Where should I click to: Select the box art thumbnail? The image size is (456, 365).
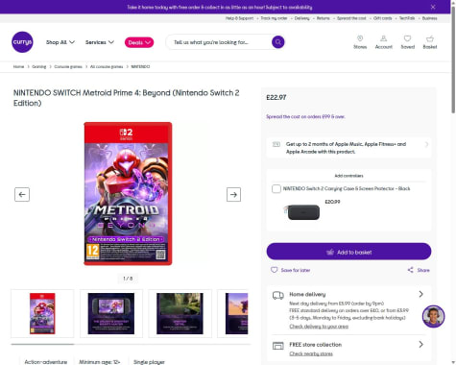point(42,313)
